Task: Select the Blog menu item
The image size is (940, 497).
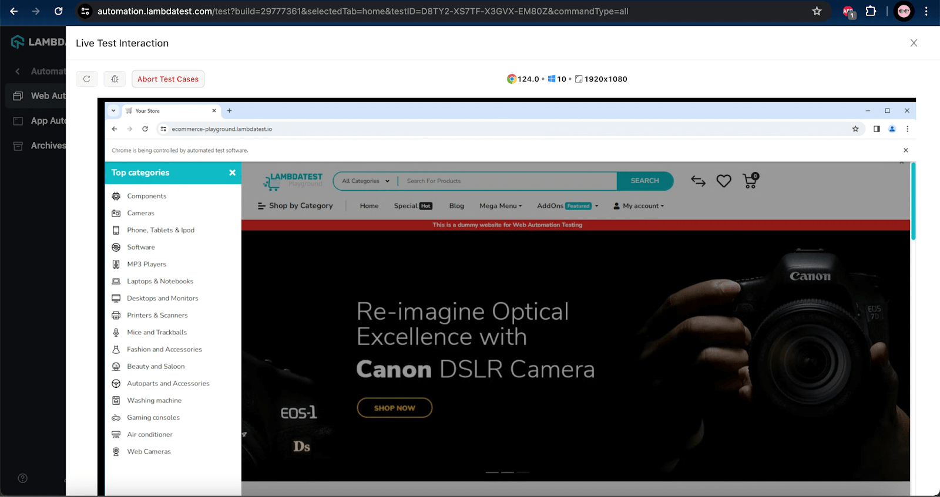Action: pos(456,206)
